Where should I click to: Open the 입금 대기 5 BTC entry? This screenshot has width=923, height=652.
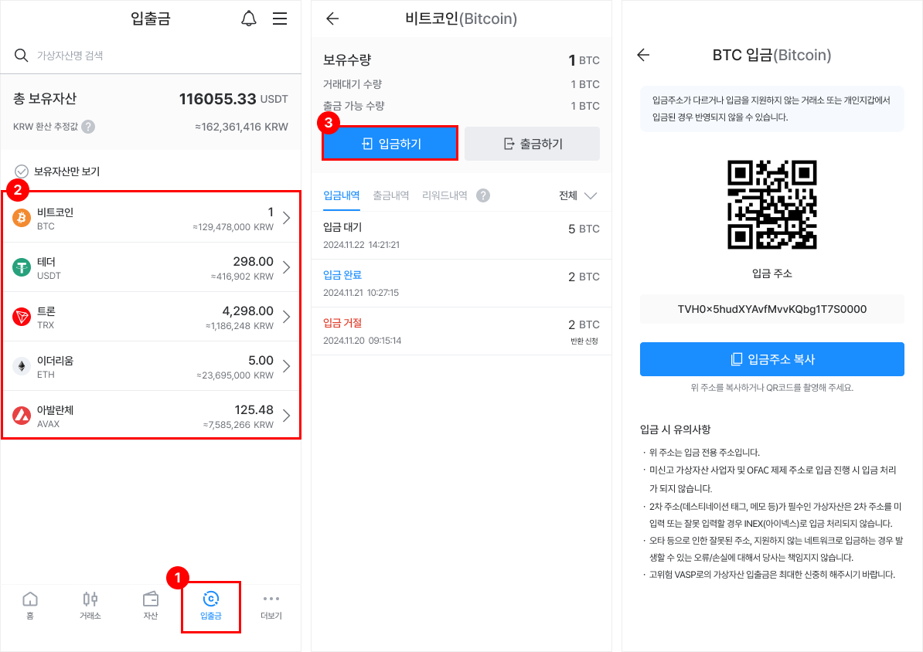(x=461, y=236)
